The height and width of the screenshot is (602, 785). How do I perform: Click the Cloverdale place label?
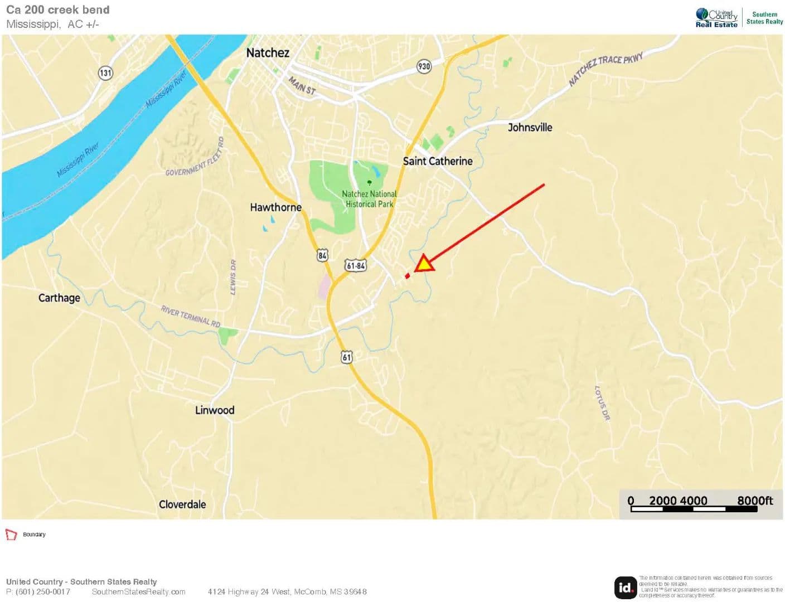pos(182,504)
